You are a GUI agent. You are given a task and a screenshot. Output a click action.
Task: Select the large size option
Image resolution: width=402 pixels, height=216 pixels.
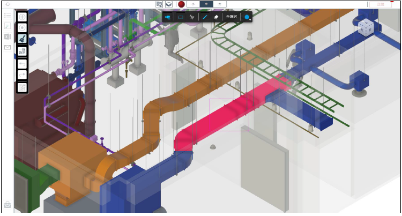click(220, 4)
